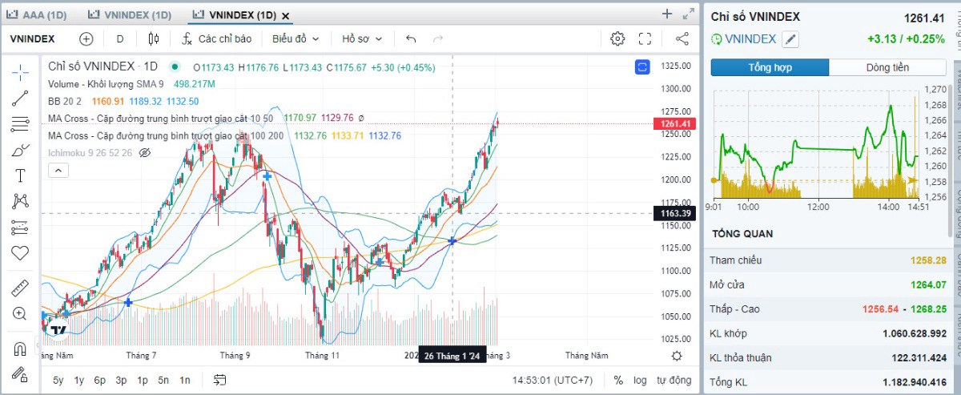Select the brush drawing tool
Image resolution: width=961 pixels, height=395 pixels.
point(20,151)
